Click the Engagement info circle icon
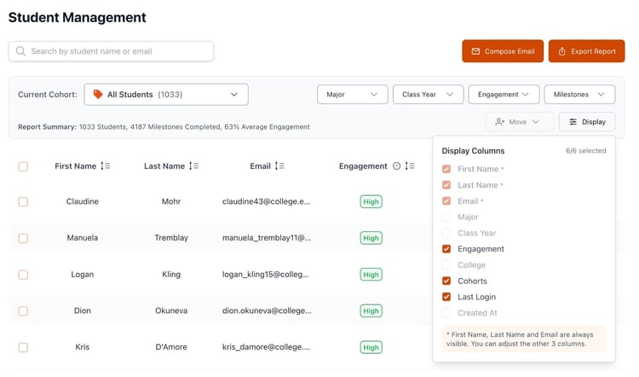The width and height of the screenshot is (639, 377). click(x=396, y=166)
